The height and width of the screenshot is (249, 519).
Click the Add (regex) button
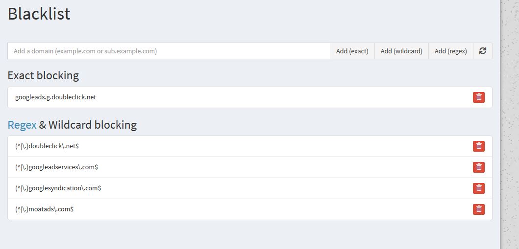[x=451, y=51]
